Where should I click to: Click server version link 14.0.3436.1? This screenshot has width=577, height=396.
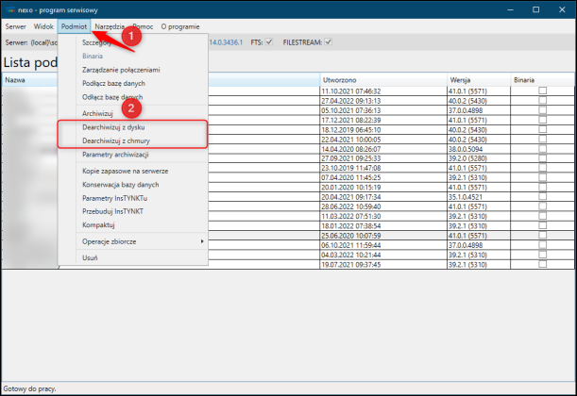226,42
